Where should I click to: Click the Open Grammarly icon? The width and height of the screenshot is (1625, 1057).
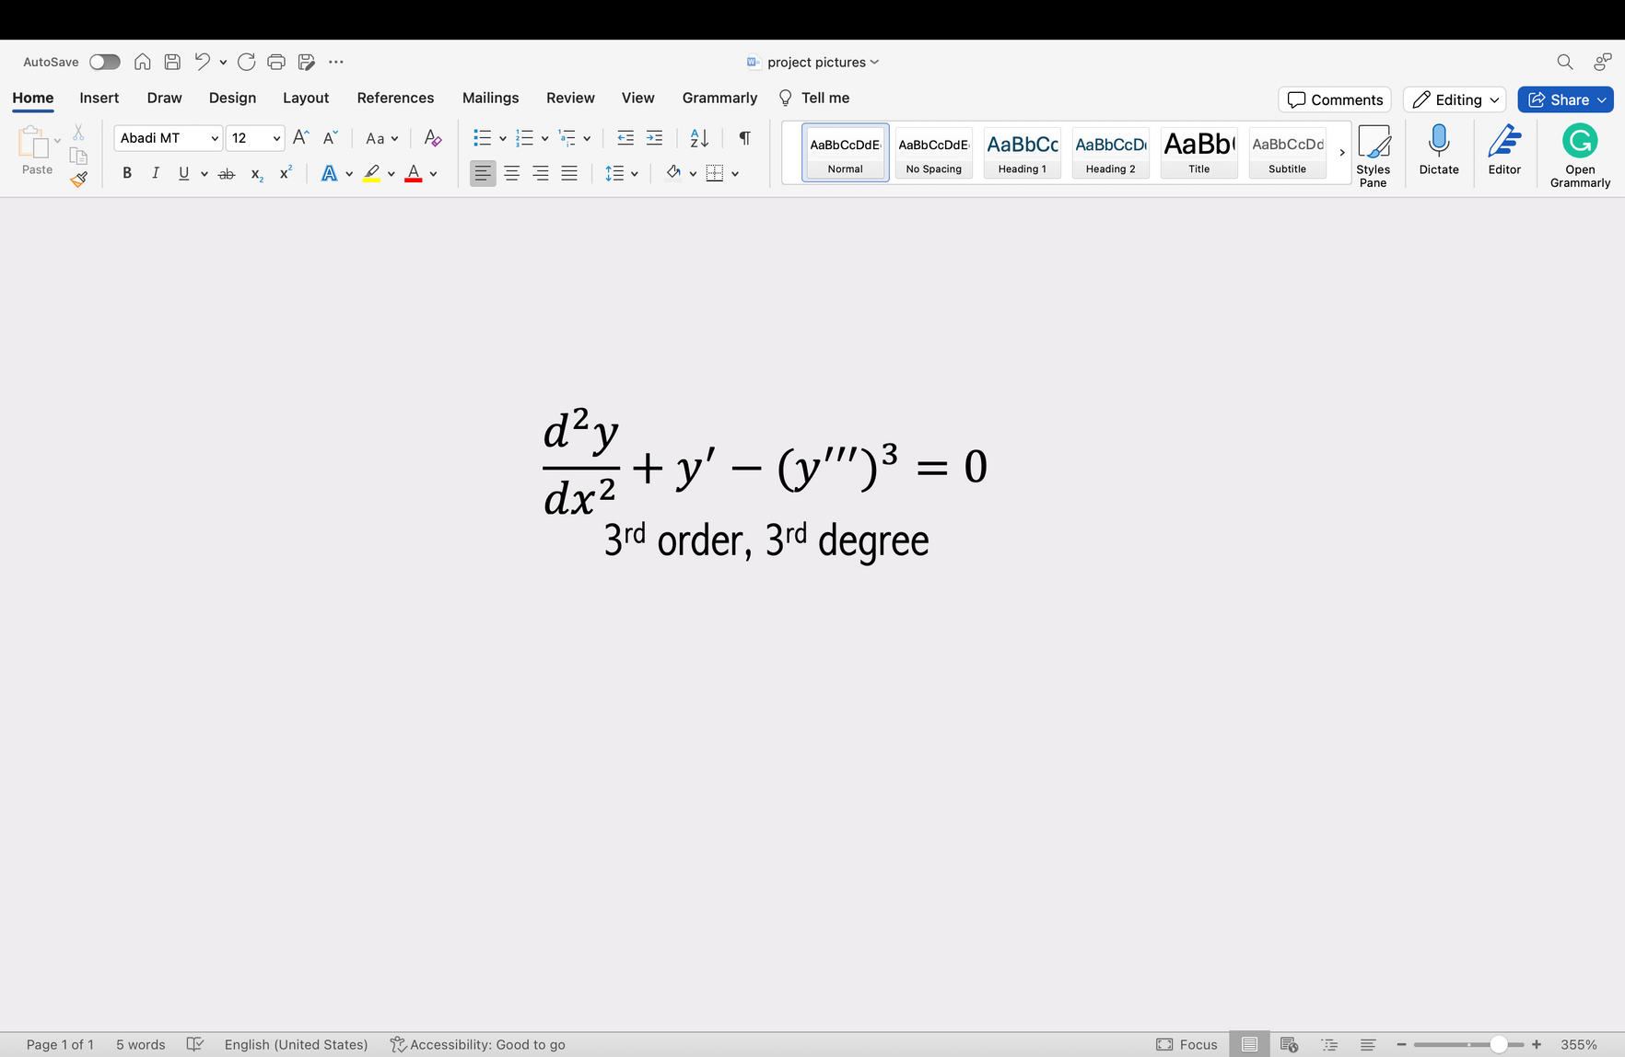(1579, 143)
